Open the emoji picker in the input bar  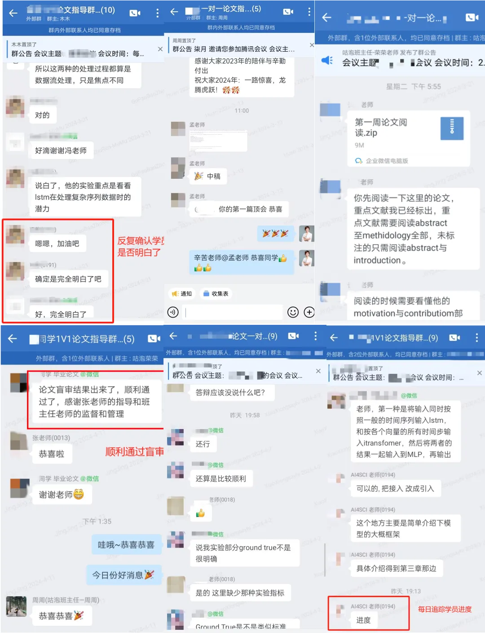point(293,312)
